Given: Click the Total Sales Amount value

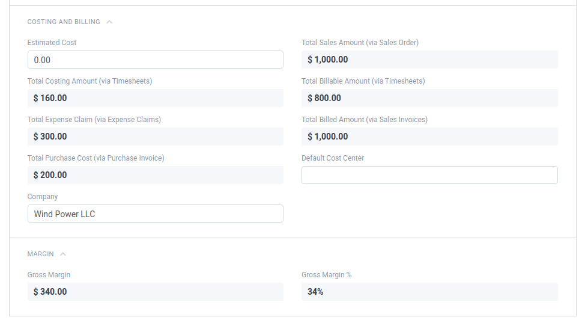Looking at the screenshot, I should [327, 60].
